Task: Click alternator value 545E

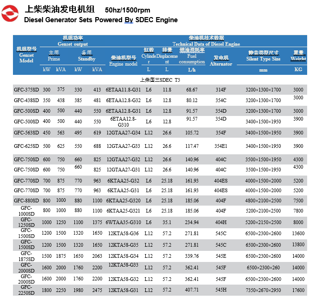Action: tap(221, 256)
